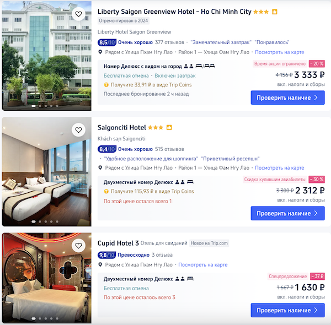This screenshot has height=325, width=331.
Task: Check availability for Cupid Hotel 3 at 1 630 ₽
Action: [287, 310]
